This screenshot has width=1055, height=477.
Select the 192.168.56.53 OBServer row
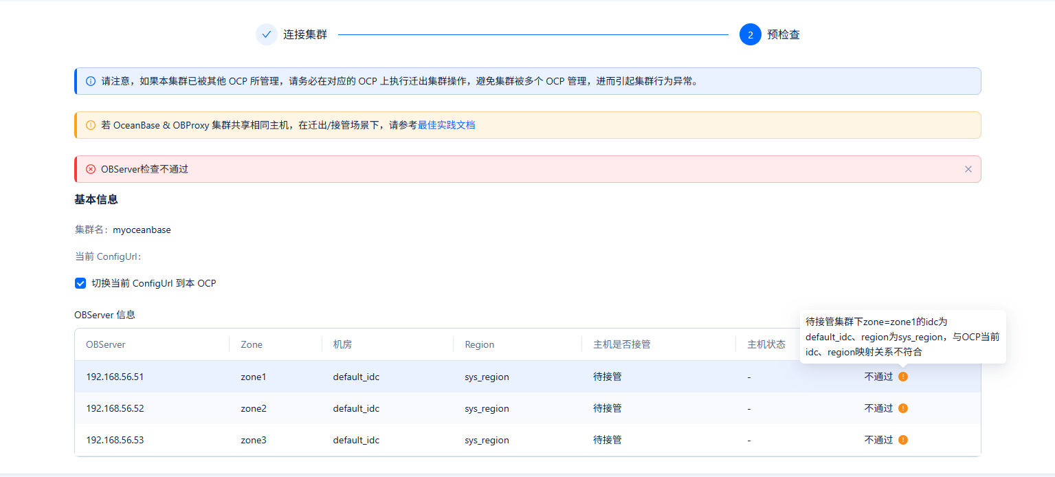click(115, 440)
